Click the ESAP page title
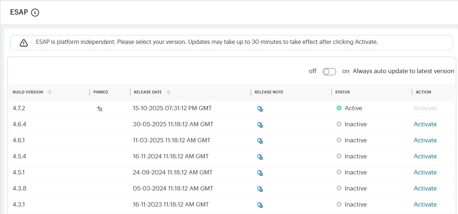This screenshot has width=458, height=214. coord(19,12)
